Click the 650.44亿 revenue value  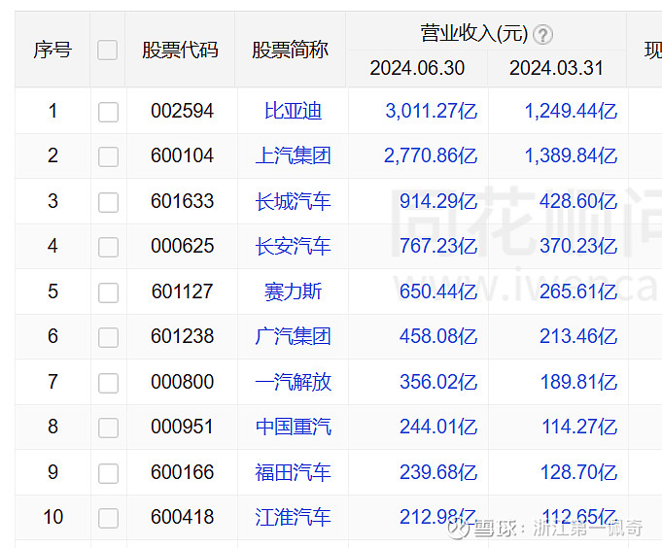click(438, 291)
